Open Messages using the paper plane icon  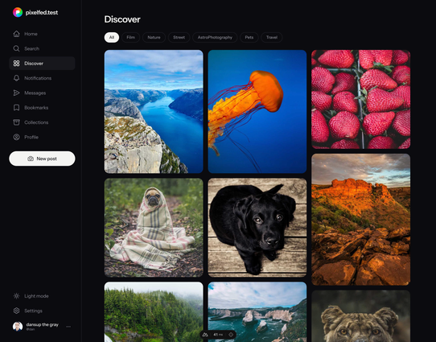(16, 93)
